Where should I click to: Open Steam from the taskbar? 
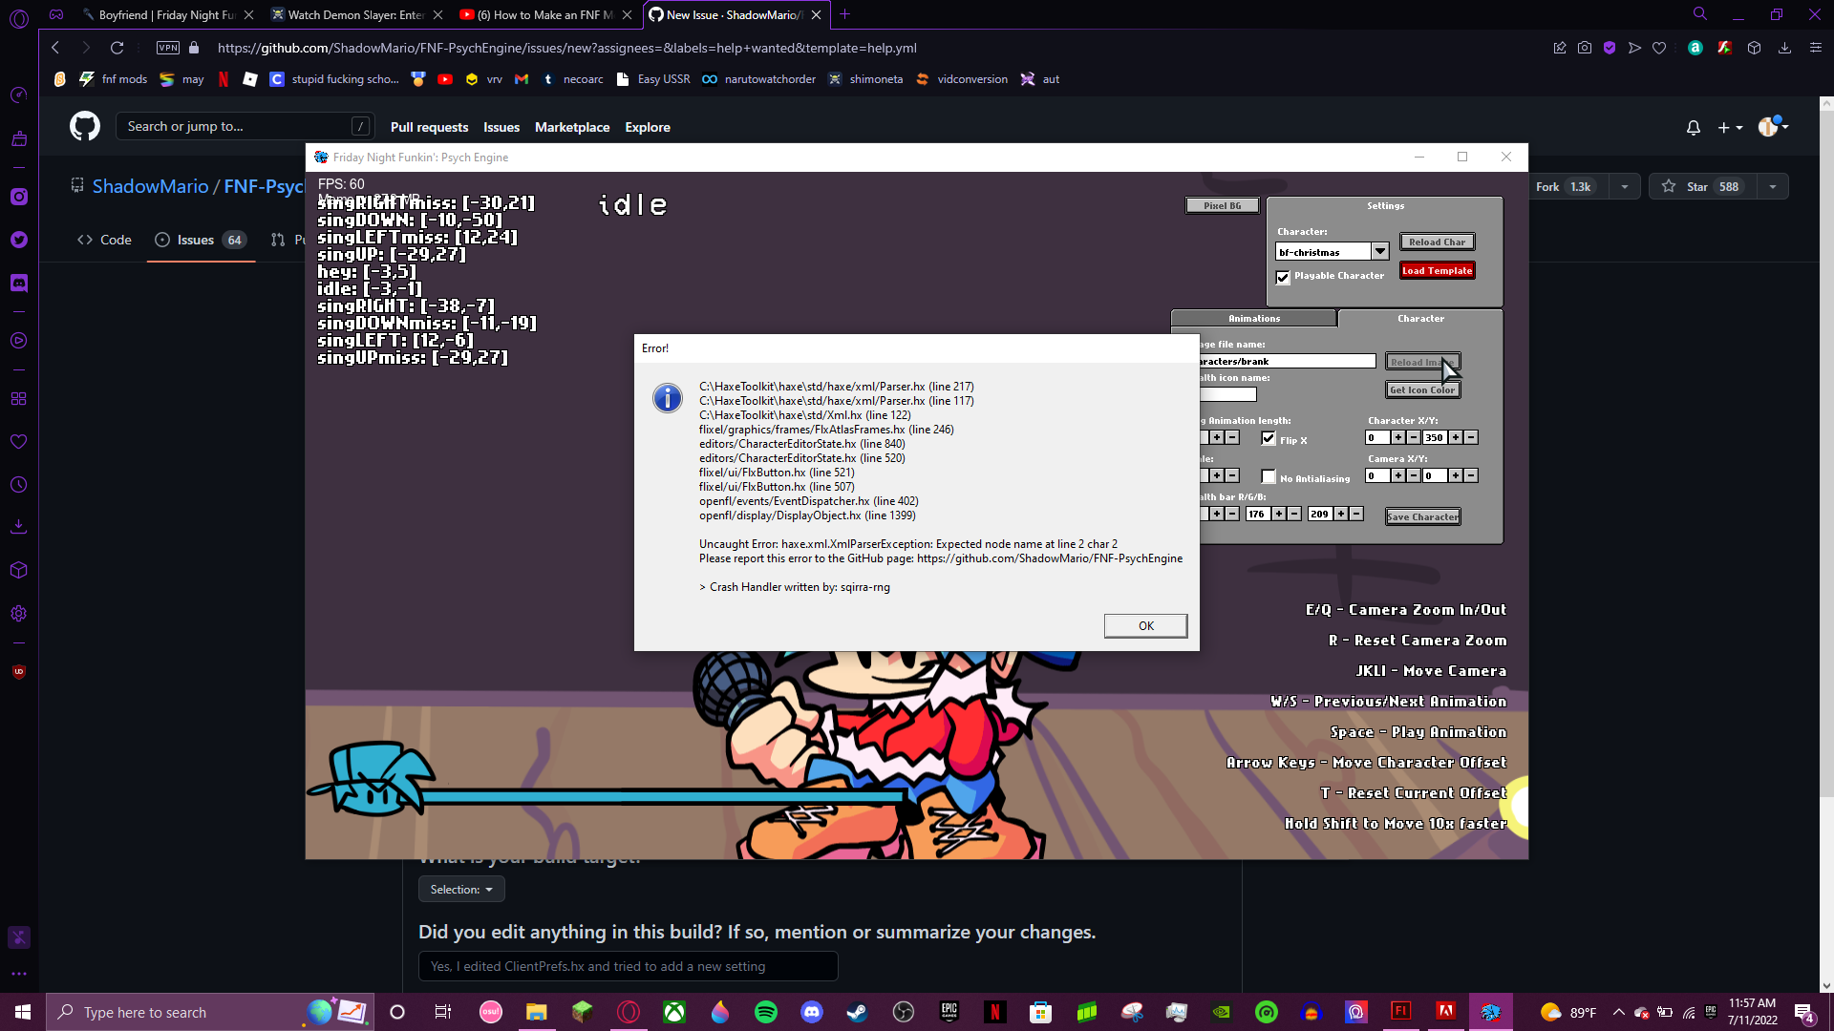tap(858, 1011)
